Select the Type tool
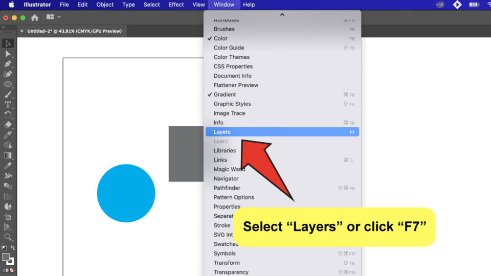491x276 pixels. pos(8,104)
